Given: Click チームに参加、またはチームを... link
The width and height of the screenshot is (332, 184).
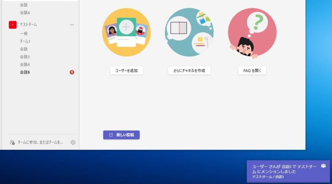Looking at the screenshot, I should tap(40, 142).
